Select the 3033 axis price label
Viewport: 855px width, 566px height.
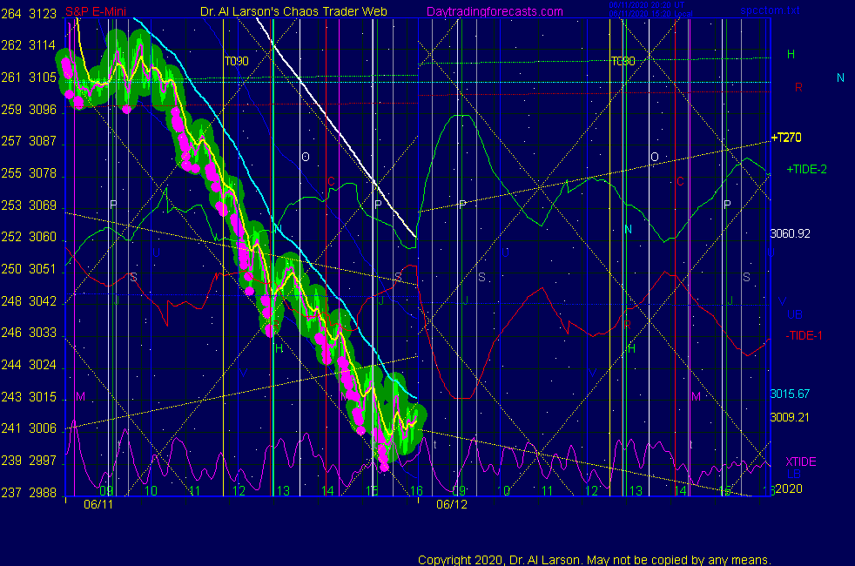pos(43,332)
